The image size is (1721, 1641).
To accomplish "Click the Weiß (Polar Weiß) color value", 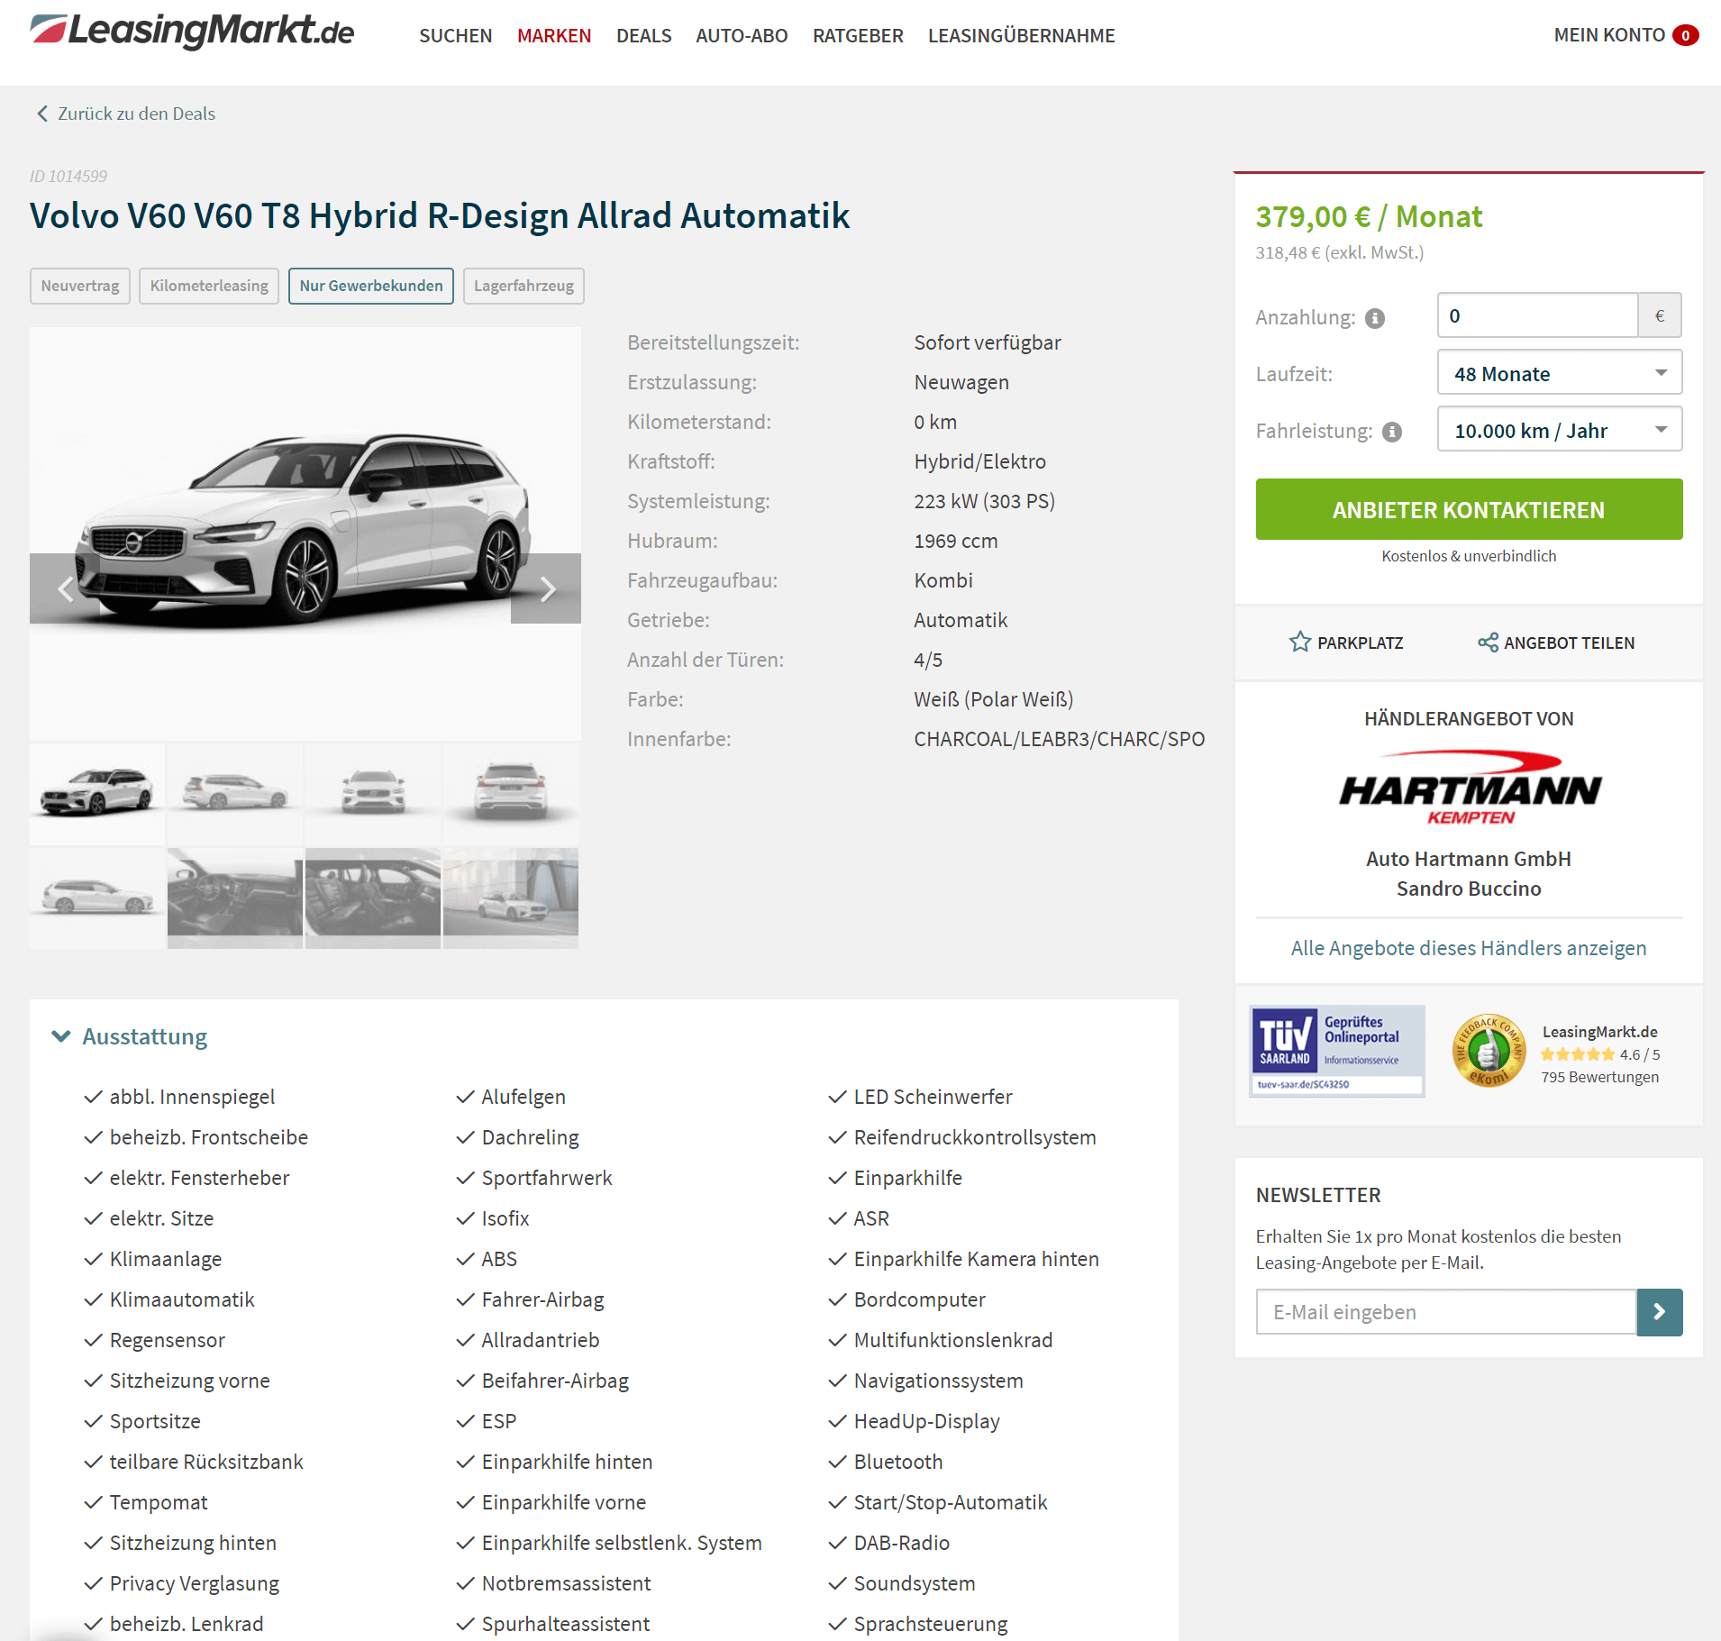I will point(993,699).
